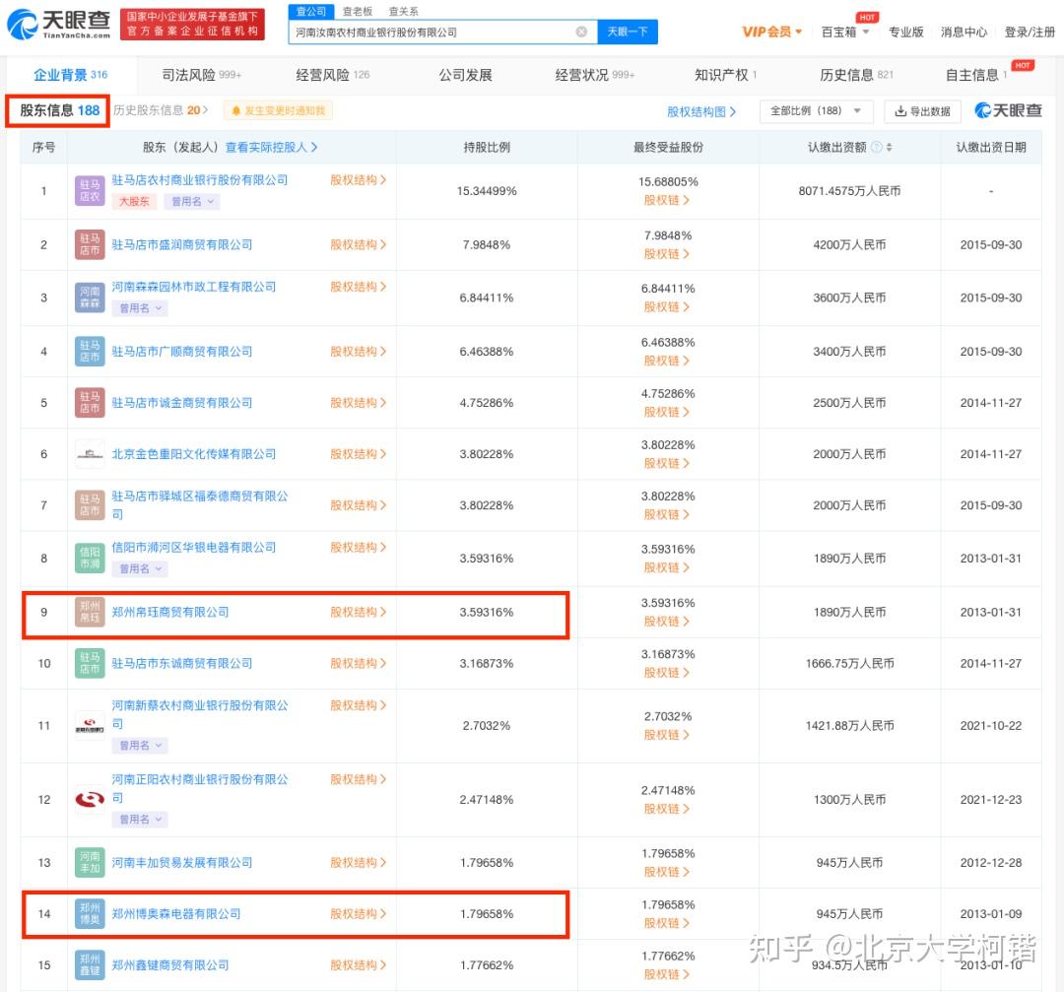Switch to the 知识产权 tab

pyautogui.click(x=725, y=75)
